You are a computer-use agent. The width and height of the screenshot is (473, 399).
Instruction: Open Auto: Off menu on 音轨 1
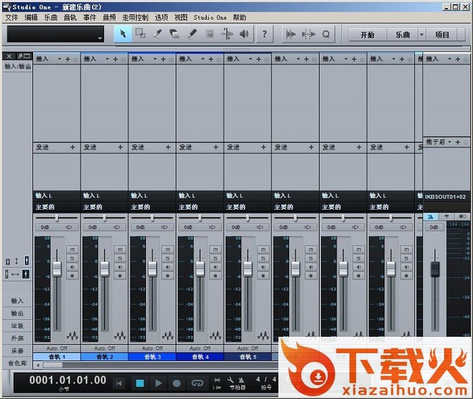pos(57,348)
